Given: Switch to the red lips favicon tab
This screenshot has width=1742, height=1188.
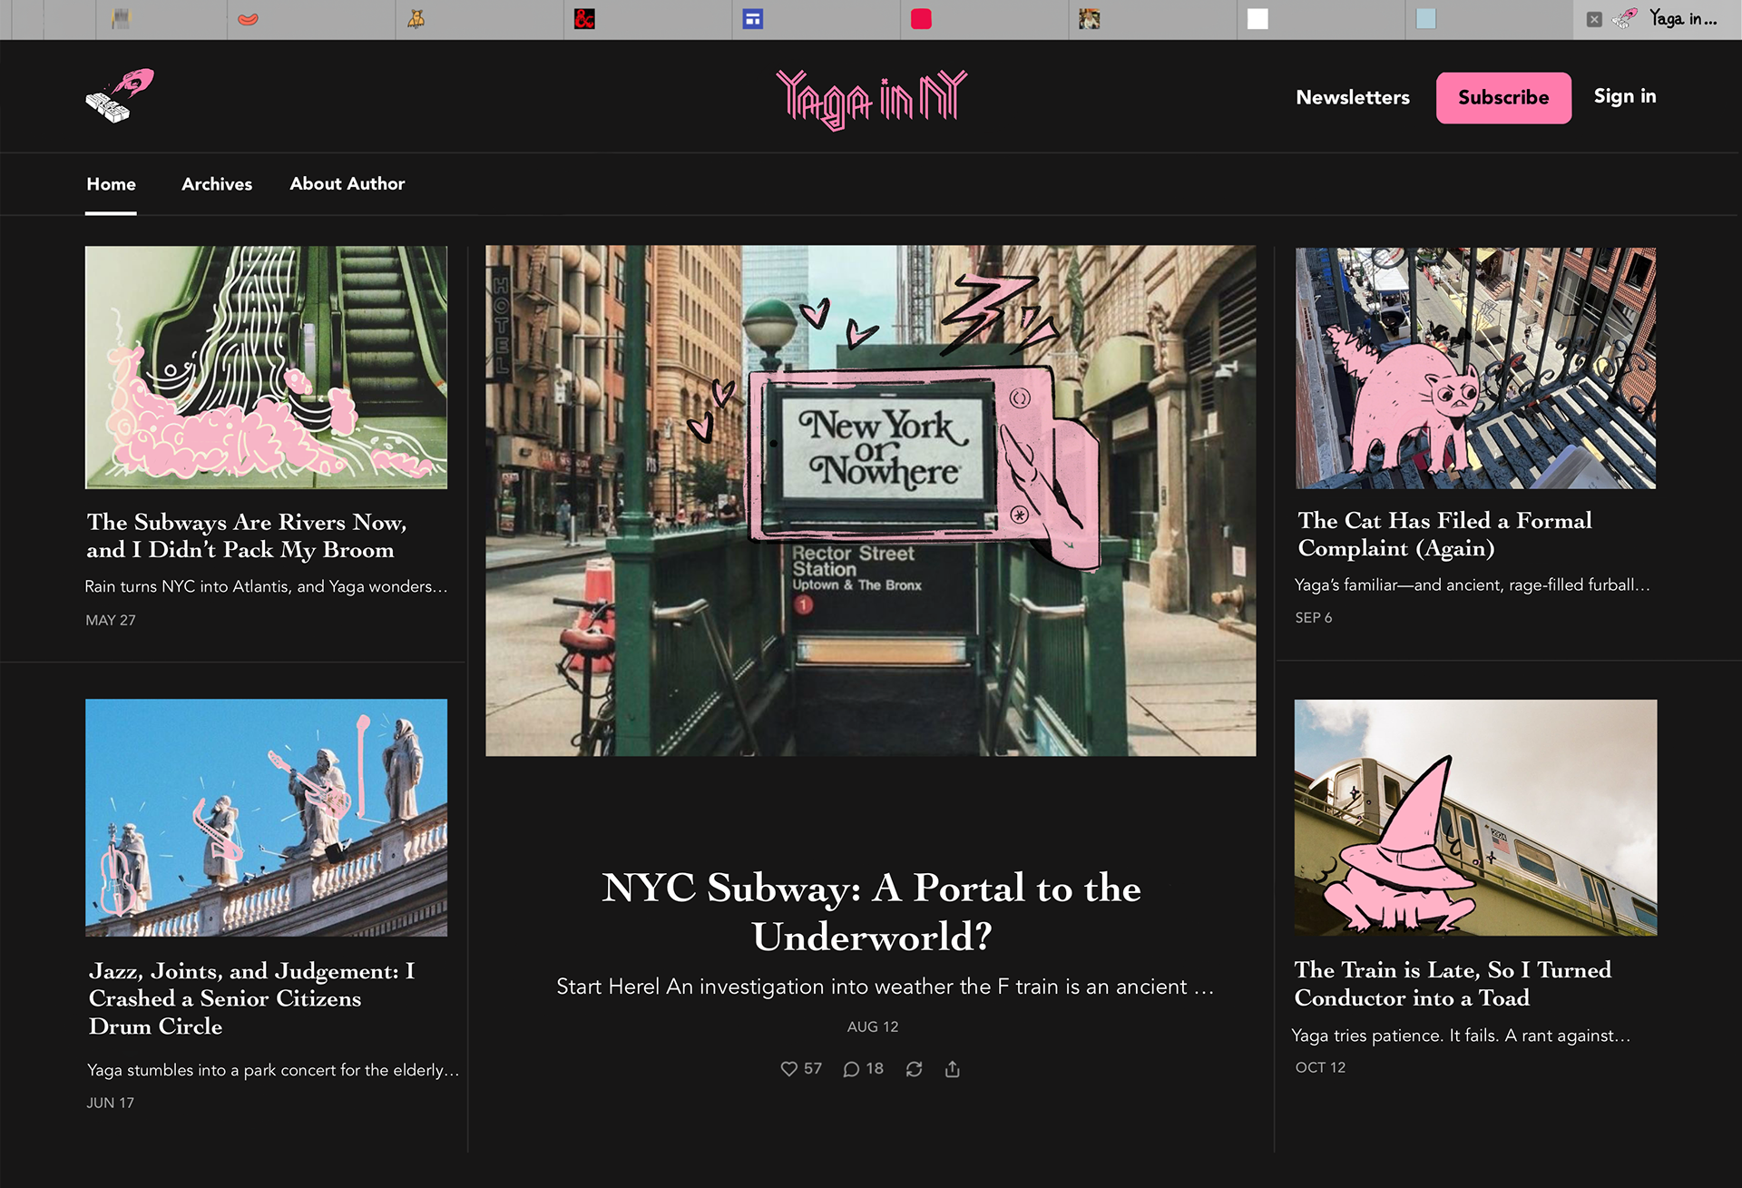Looking at the screenshot, I should pos(248,19).
